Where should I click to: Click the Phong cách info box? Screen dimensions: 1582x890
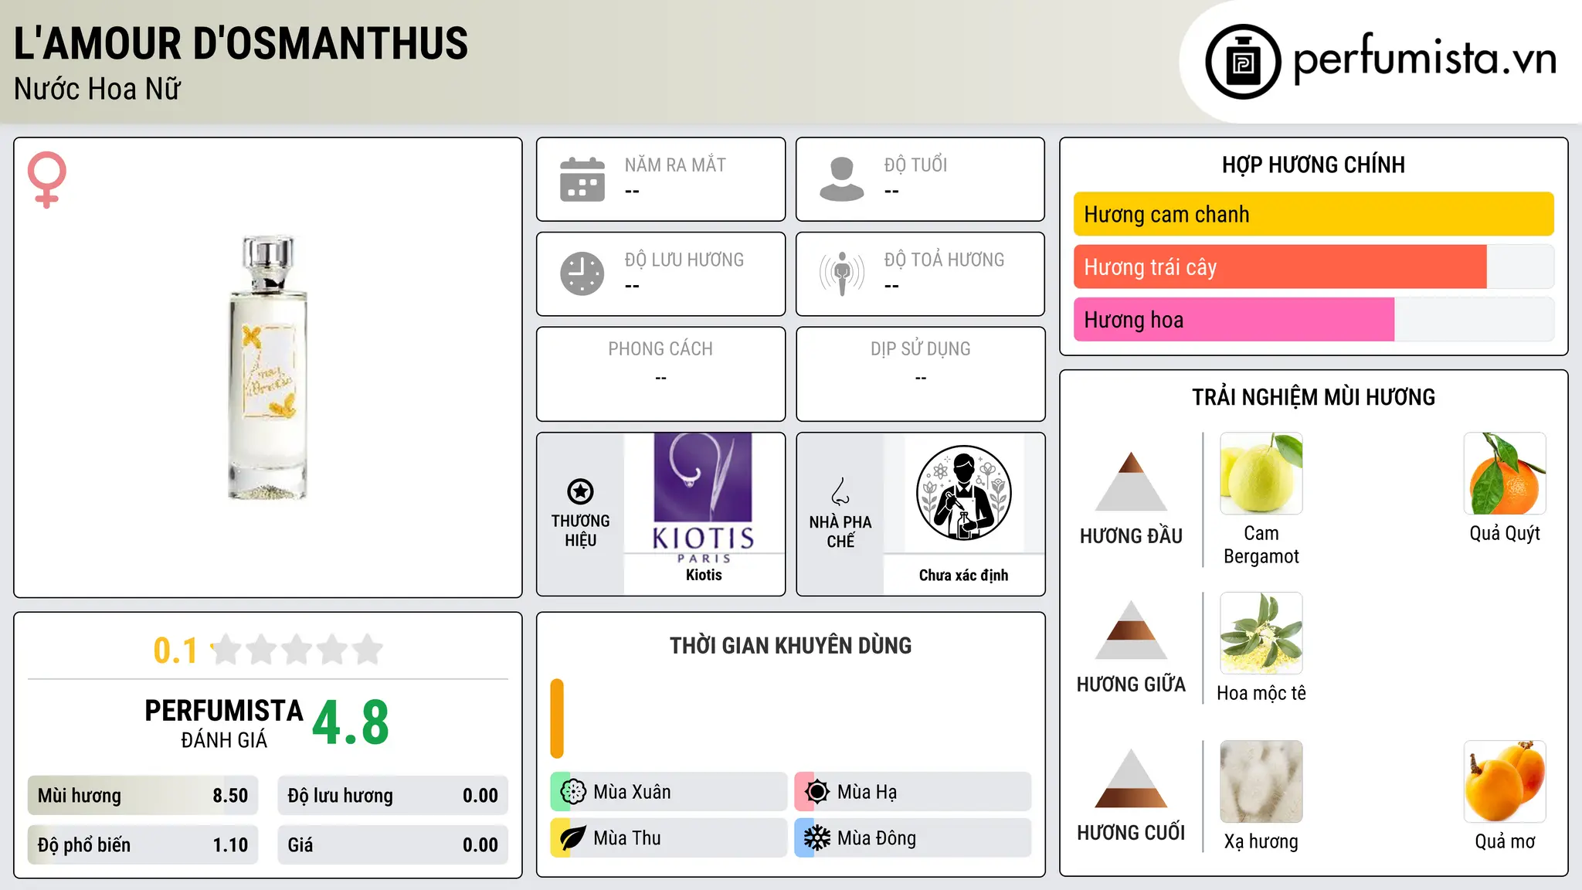pos(660,374)
